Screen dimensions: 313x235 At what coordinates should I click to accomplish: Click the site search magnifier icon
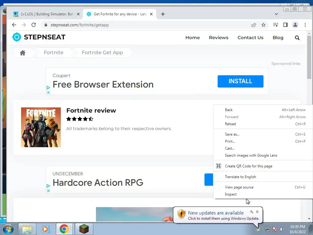pyautogui.click(x=297, y=38)
